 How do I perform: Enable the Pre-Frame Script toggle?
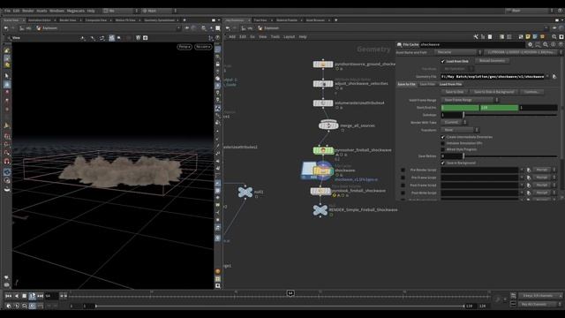pyautogui.click(x=403, y=178)
